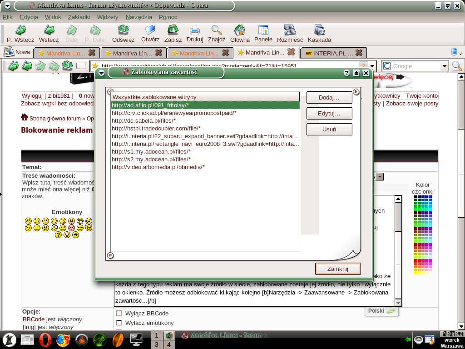
Task: Select the http://hstpl.tradedoubler.com/file/* entry
Action: click(205, 129)
